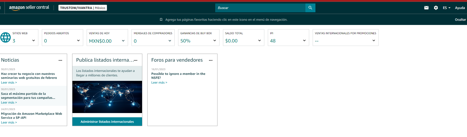Viewport: 467px width, 137px height.
Task: Click the 50% Buy Box value
Action: 185,41
